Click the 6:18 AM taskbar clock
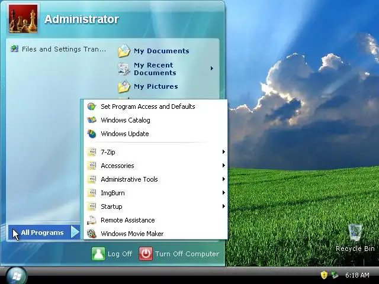Viewport: 379px width, 284px height. tap(357, 275)
